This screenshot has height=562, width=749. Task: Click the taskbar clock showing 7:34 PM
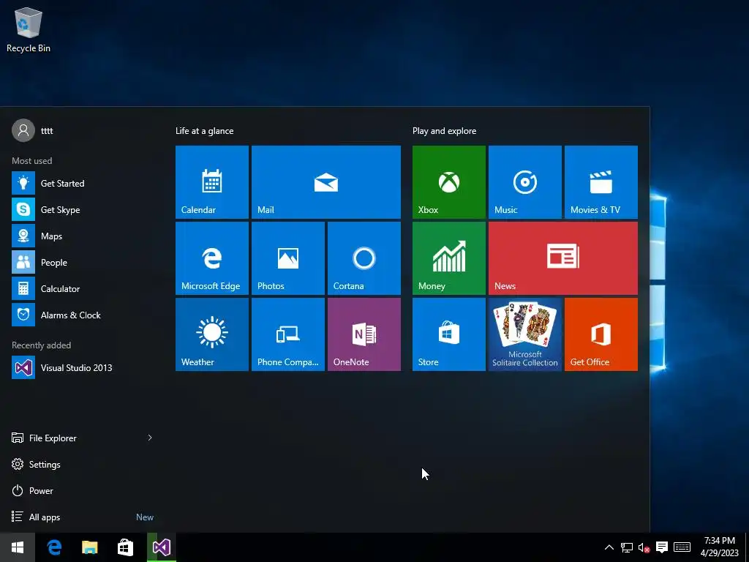point(720,547)
